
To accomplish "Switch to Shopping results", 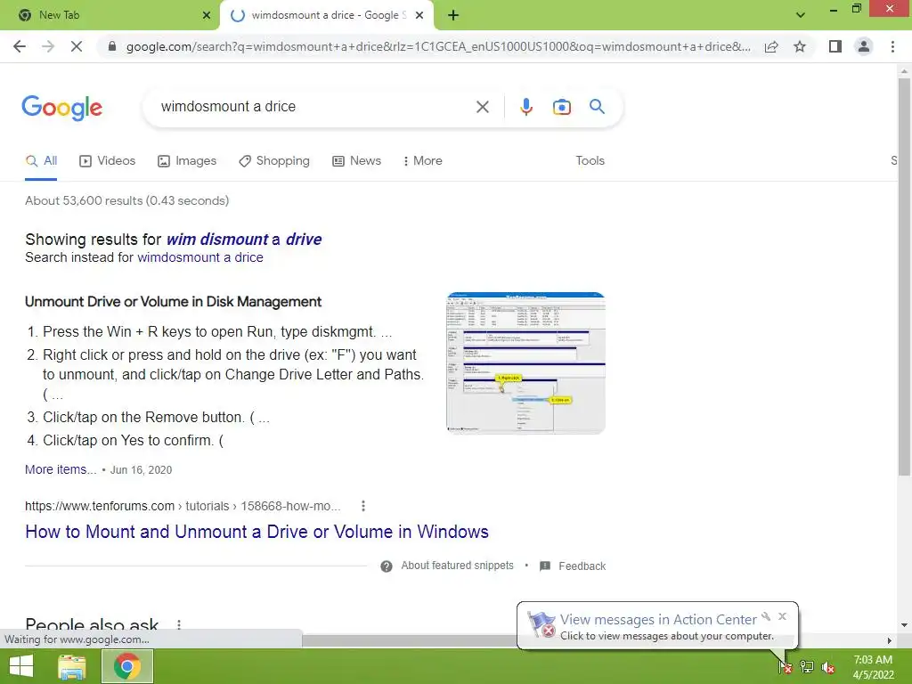I will pos(274,161).
